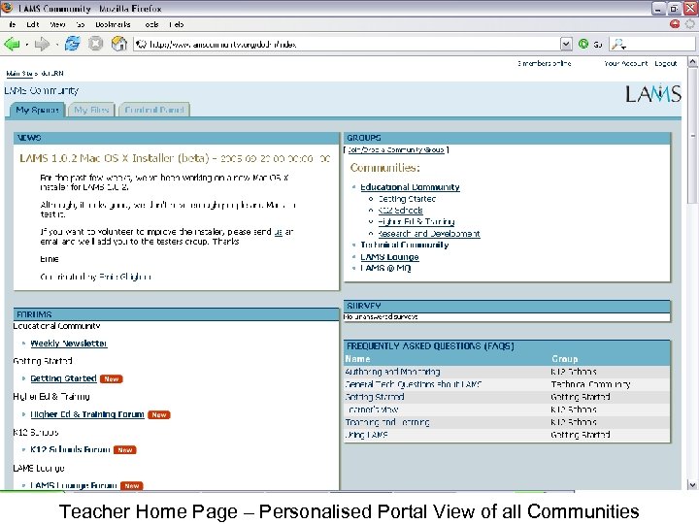
Task: Open General Tech Questions about LAMS FAQ
Action: pos(414,384)
